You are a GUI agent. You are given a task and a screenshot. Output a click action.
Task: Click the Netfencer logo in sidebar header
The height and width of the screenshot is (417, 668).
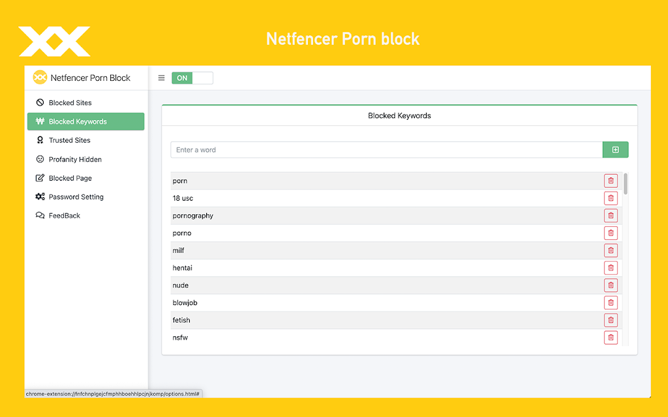40,78
